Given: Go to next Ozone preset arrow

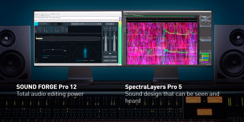Looking at the screenshot, I should pyautogui.click(x=100, y=24).
